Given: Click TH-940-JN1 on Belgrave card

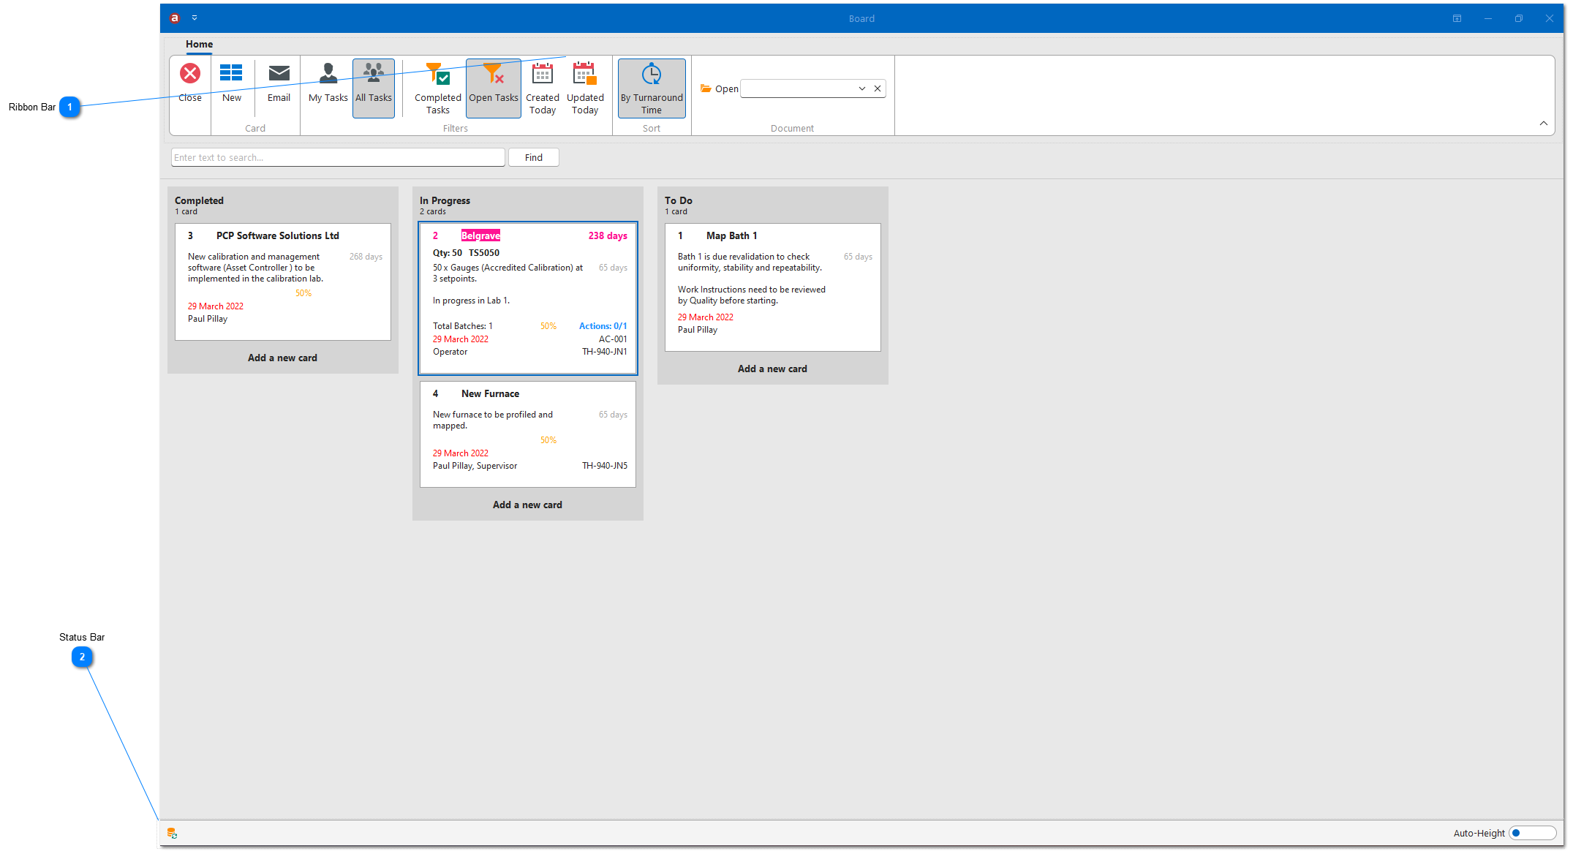Looking at the screenshot, I should [x=605, y=352].
